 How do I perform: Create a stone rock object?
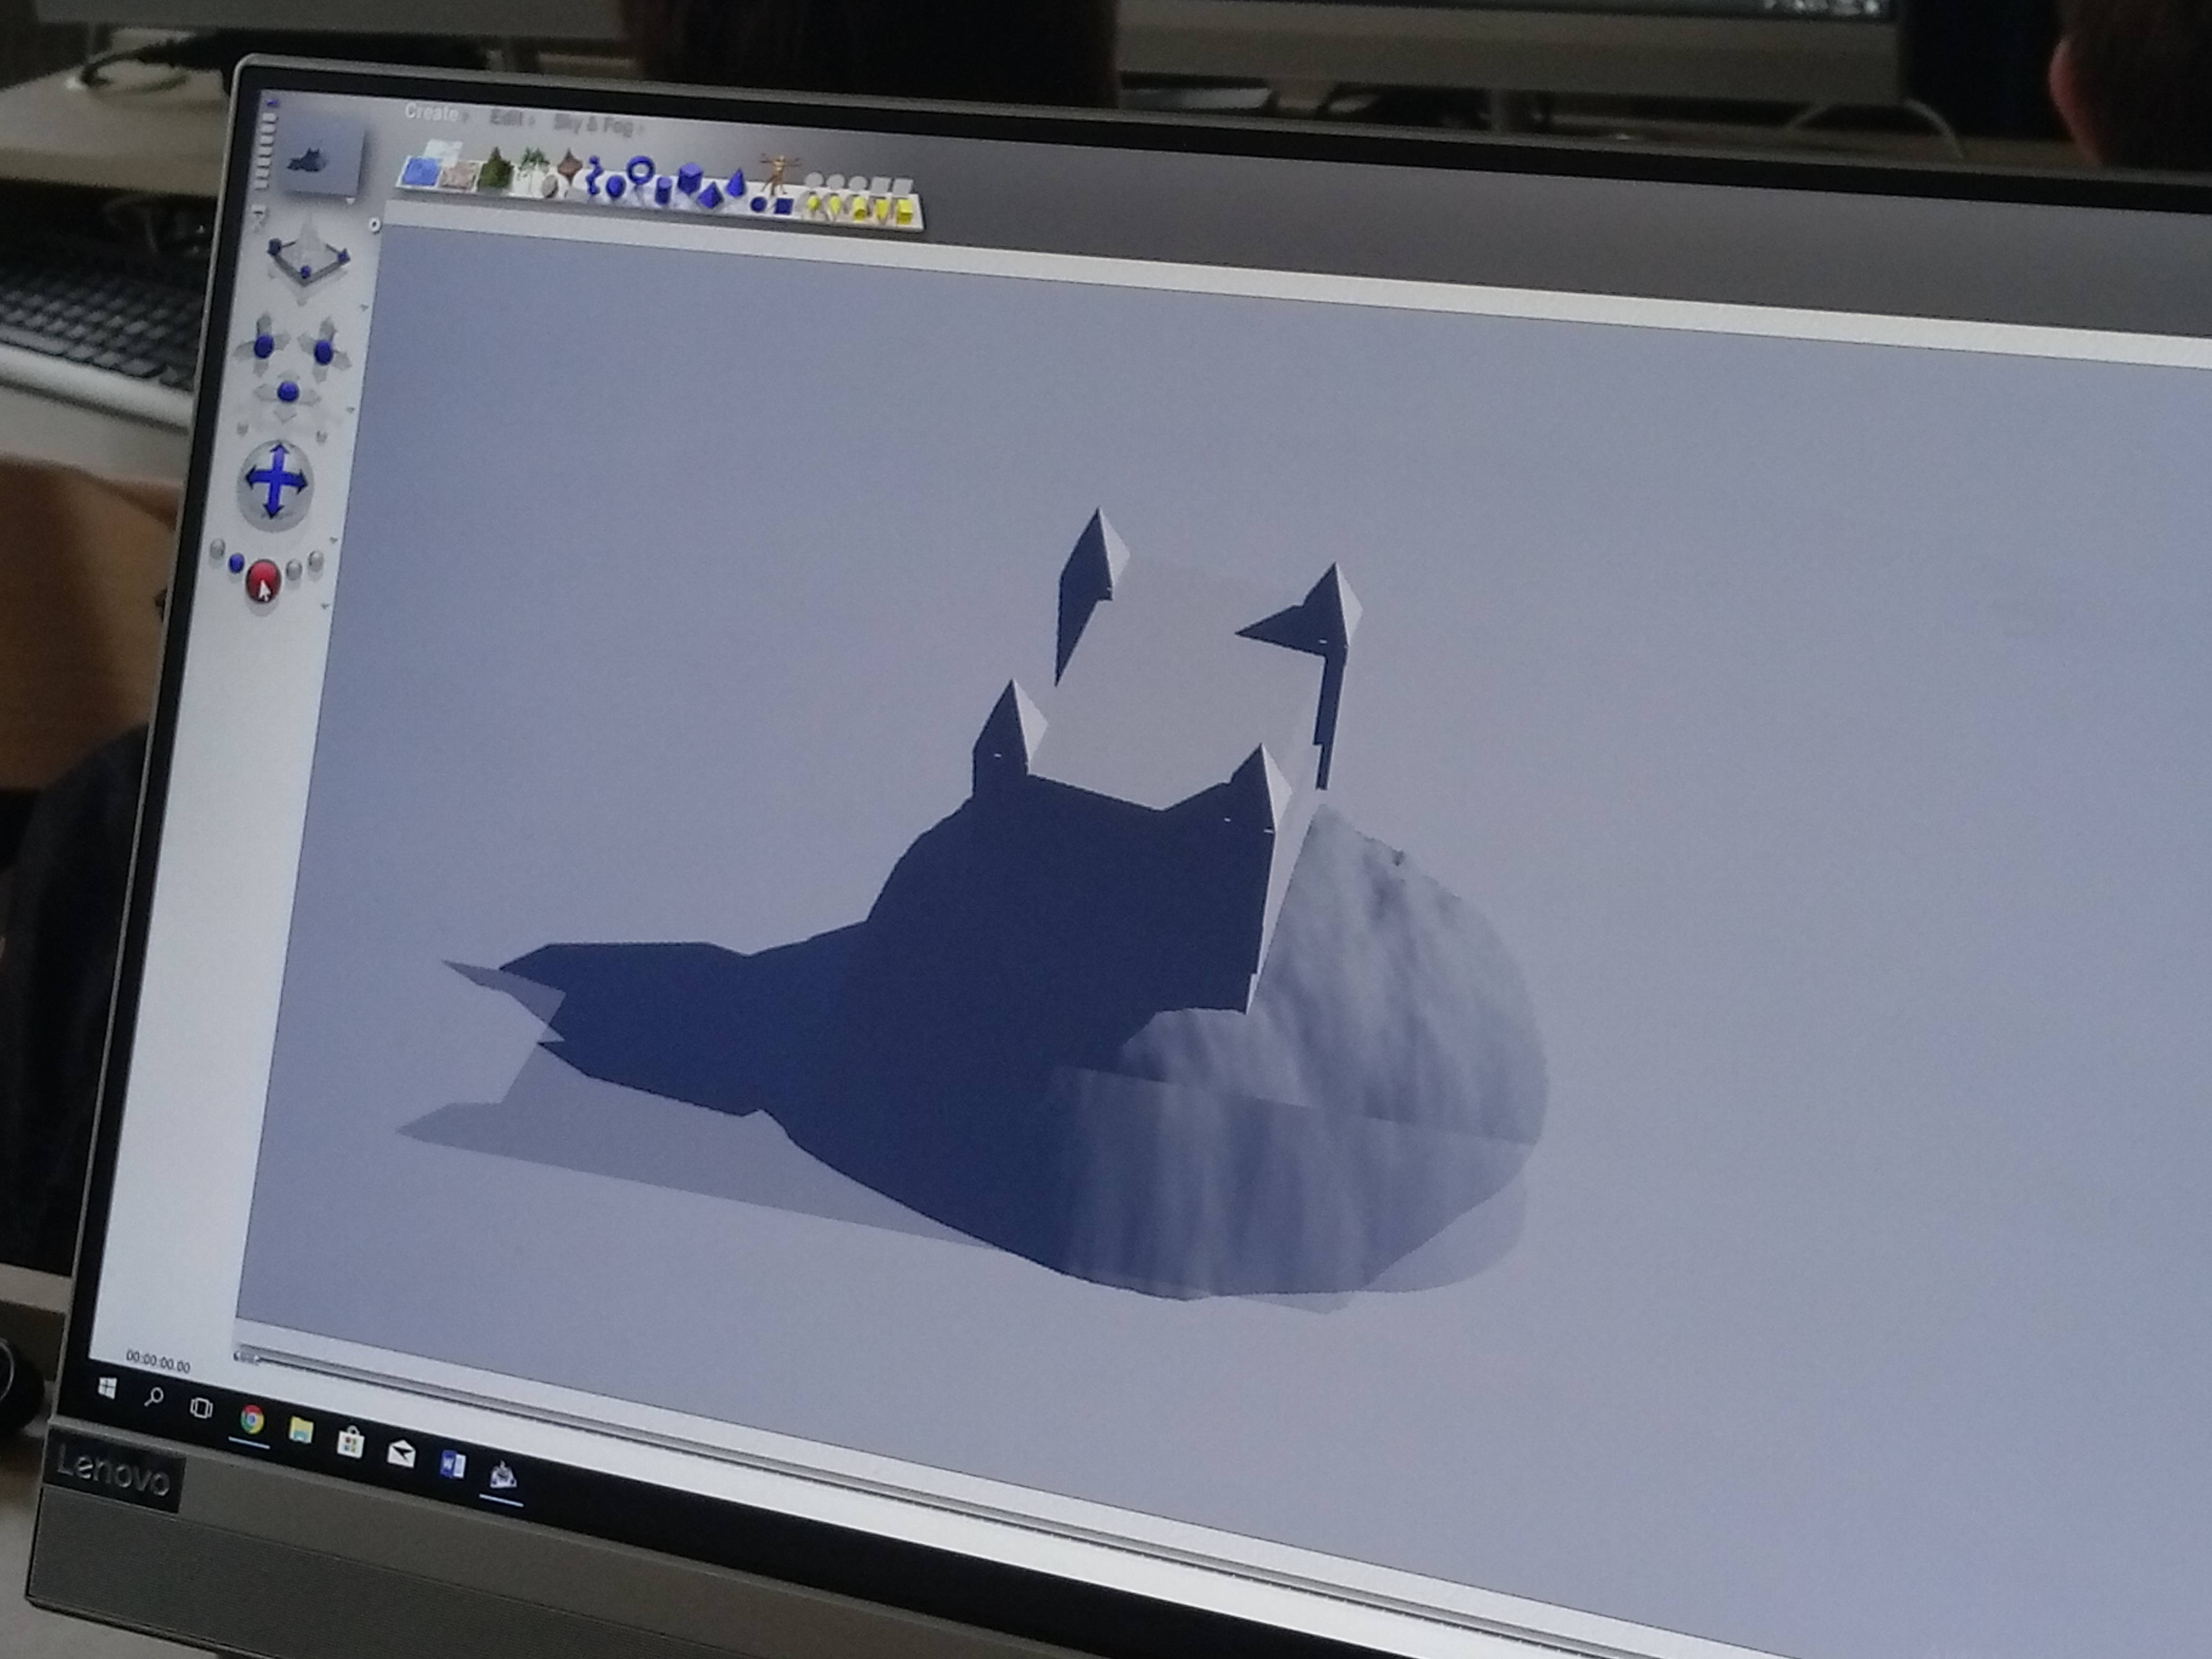(x=550, y=187)
